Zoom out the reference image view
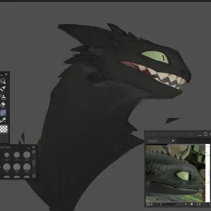The width and height of the screenshot is (211, 211). pos(180,204)
